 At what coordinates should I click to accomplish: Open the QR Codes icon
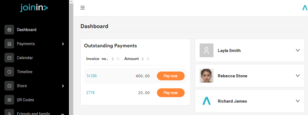9,100
